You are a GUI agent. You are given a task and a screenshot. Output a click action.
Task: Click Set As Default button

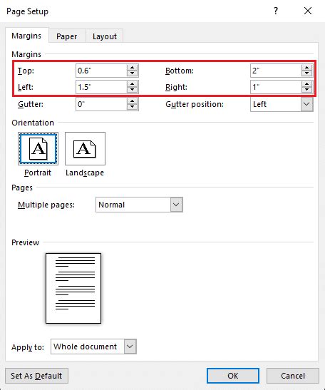(36, 376)
